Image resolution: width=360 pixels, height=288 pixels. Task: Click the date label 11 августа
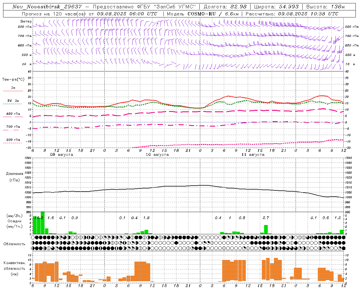(253, 155)
